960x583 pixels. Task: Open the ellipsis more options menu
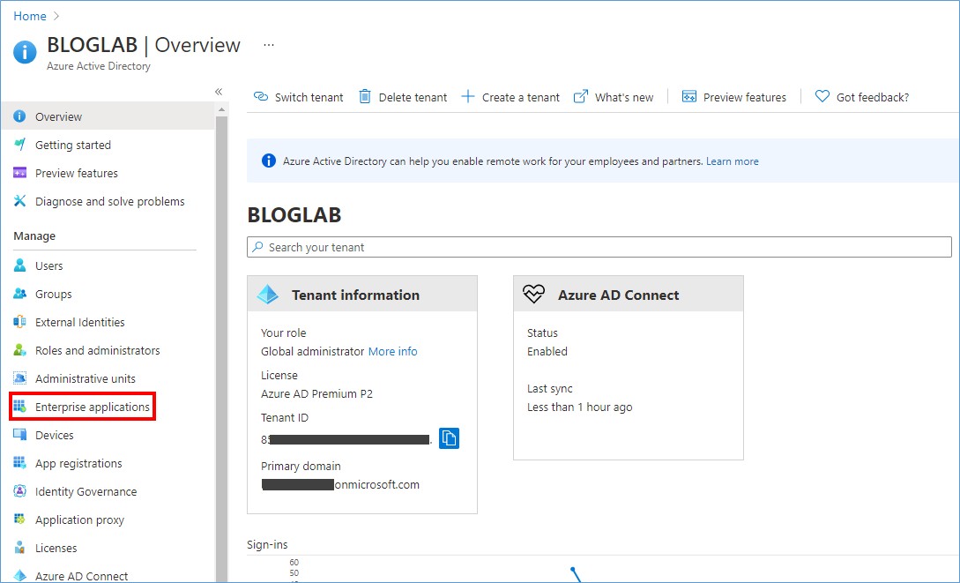point(269,45)
